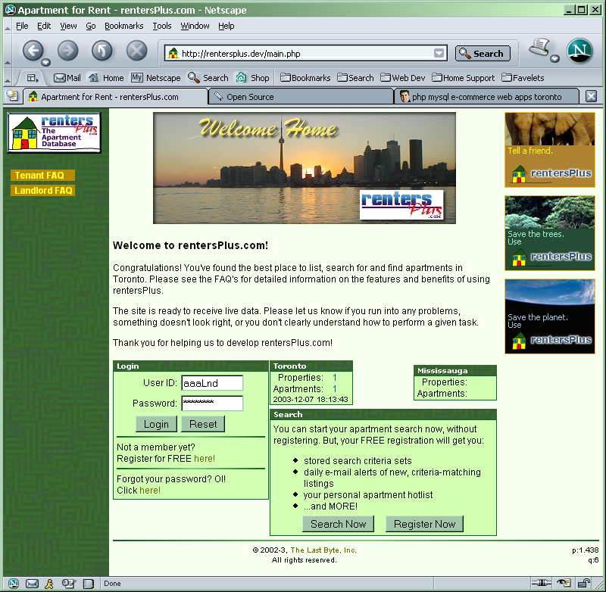
Task: Open the Tools menu
Action: (161, 26)
